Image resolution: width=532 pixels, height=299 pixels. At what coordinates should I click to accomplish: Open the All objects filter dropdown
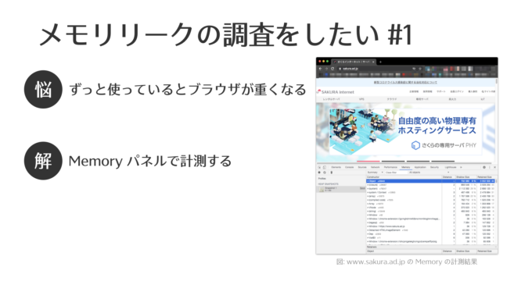coord(429,173)
